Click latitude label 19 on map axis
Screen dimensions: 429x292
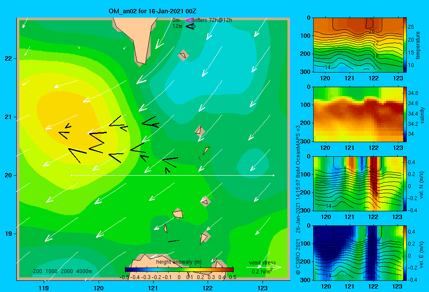click(x=9, y=234)
